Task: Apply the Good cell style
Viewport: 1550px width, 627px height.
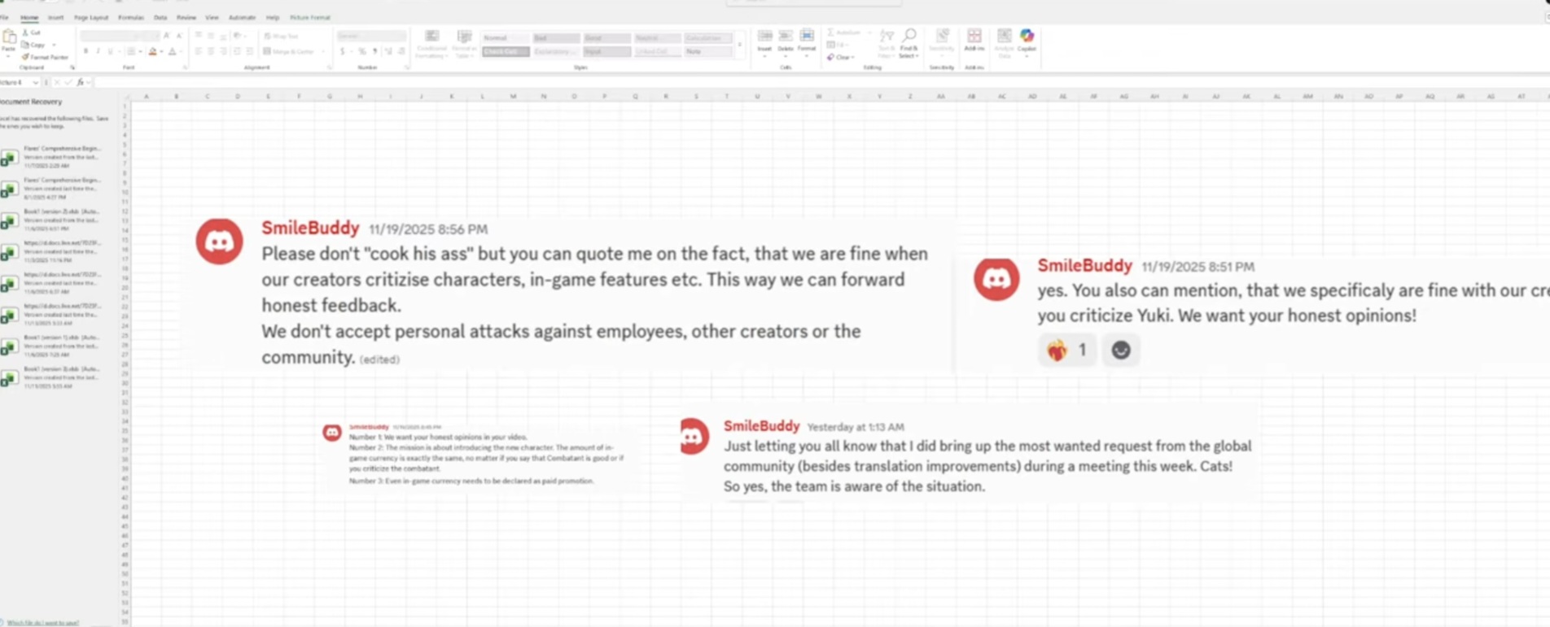Action: (x=606, y=37)
